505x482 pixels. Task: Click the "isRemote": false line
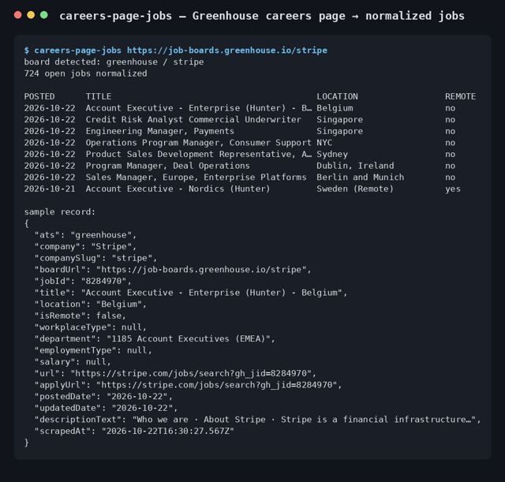(80, 316)
